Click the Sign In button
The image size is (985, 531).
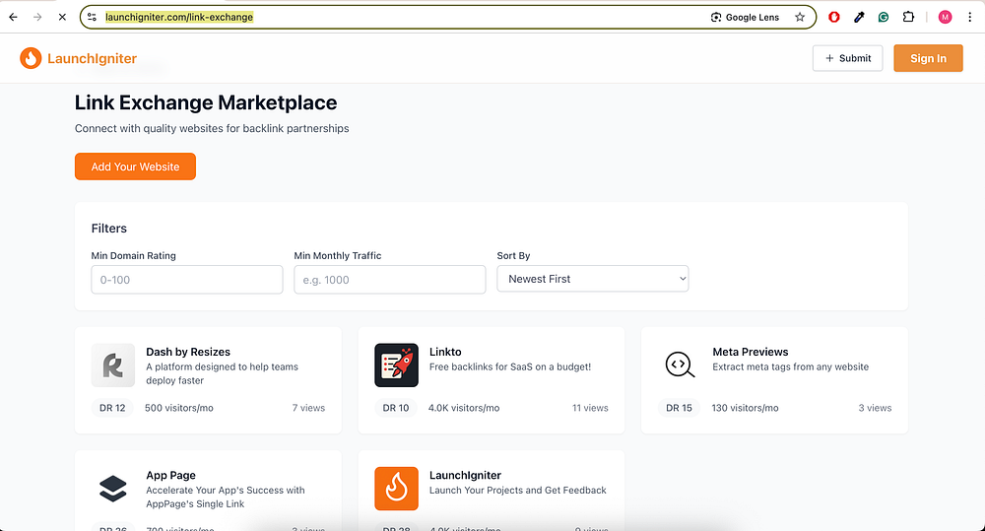(x=928, y=58)
